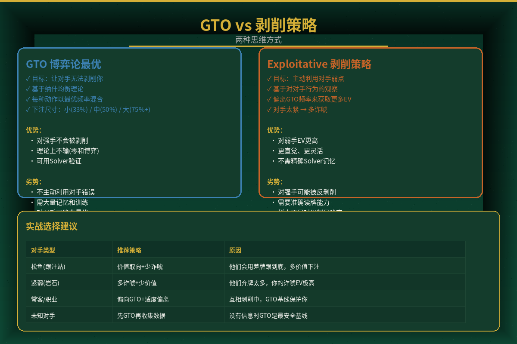Click the subtitle '两种思维方式'
This screenshot has height=344, width=517.
point(258,40)
